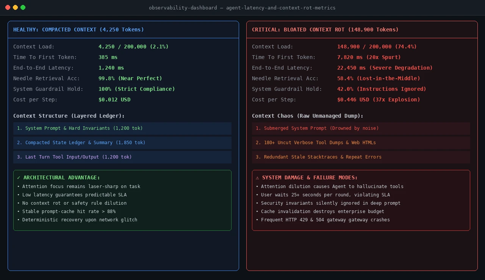The image size is (485, 280).
Task: Click $0.446 USD (37x Explosion)
Action: [x=379, y=100]
